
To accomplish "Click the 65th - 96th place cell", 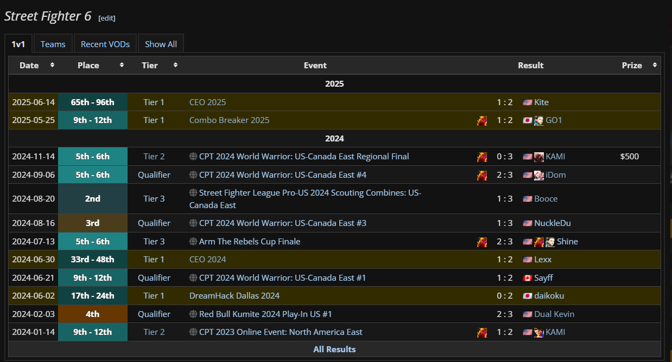I will tap(93, 102).
